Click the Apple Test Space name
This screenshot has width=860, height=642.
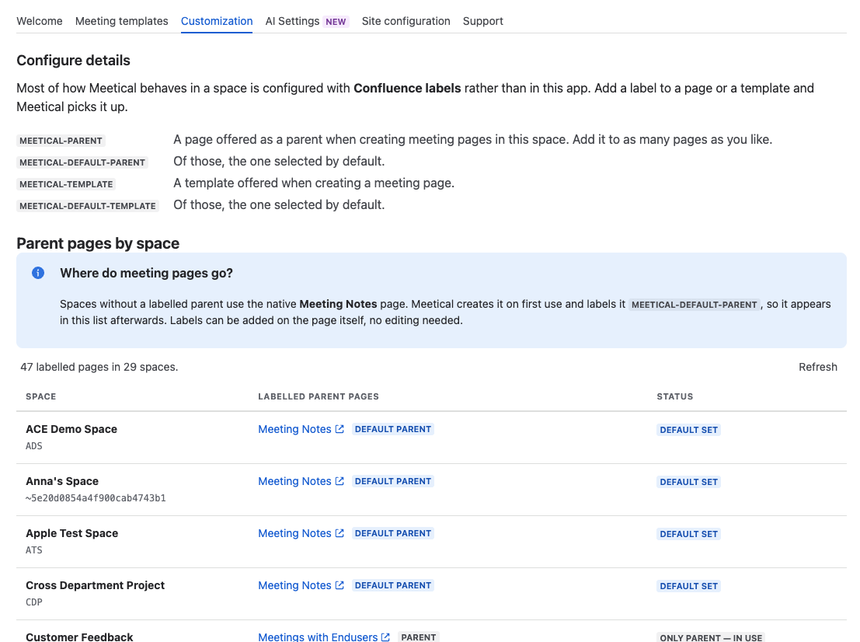(71, 533)
